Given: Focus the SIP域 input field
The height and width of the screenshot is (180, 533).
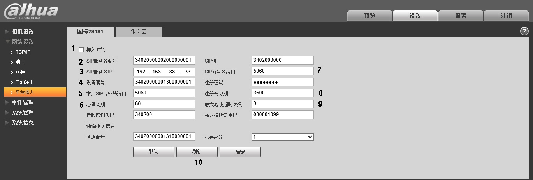Looking at the screenshot, I should [x=283, y=60].
